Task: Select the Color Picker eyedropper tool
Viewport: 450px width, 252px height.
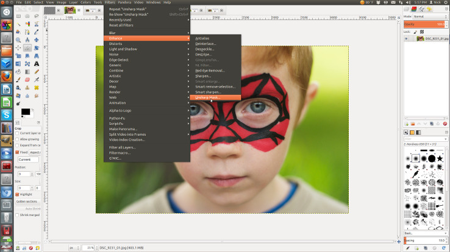Action: pyautogui.click(x=37, y=32)
